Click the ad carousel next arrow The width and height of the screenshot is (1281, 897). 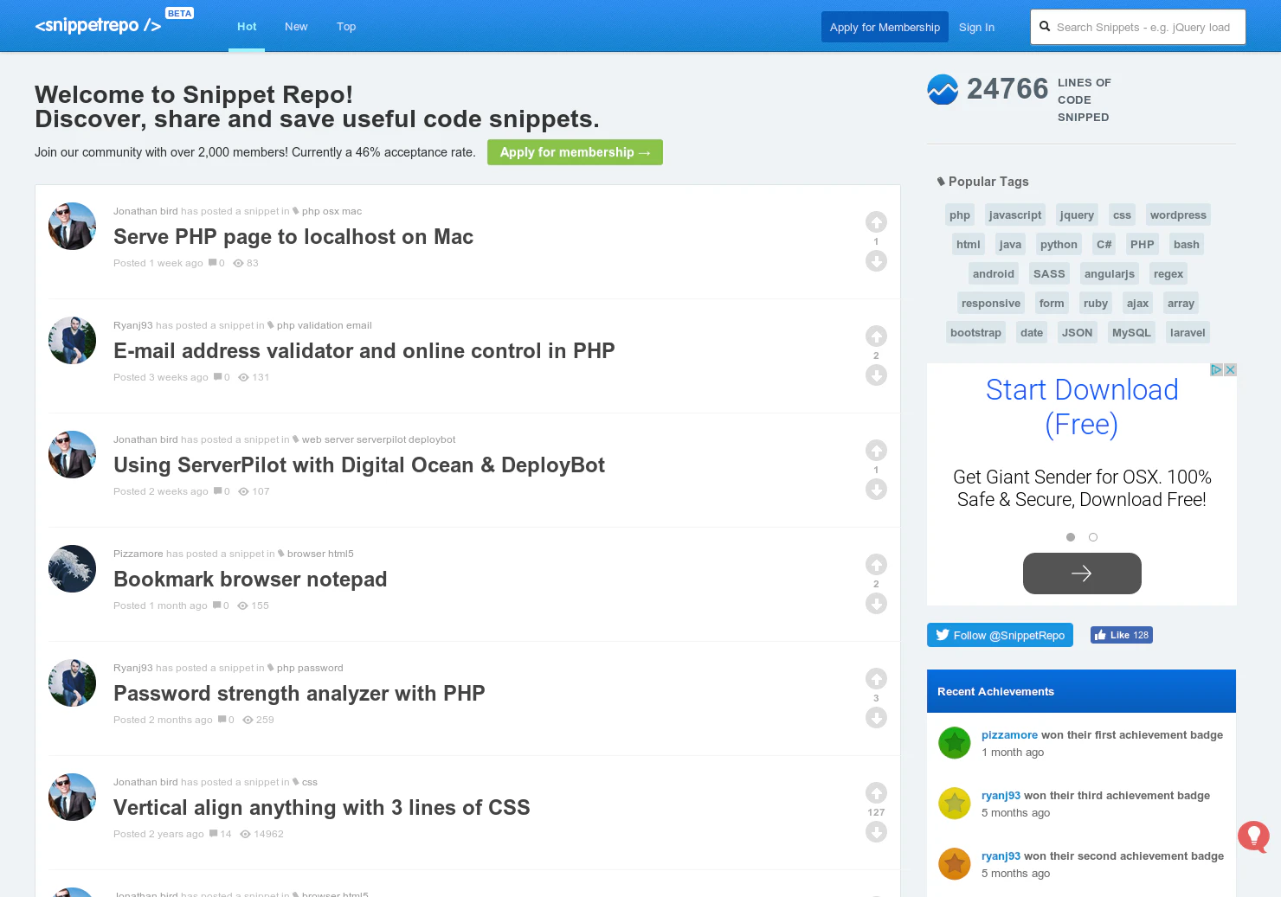click(x=1081, y=573)
